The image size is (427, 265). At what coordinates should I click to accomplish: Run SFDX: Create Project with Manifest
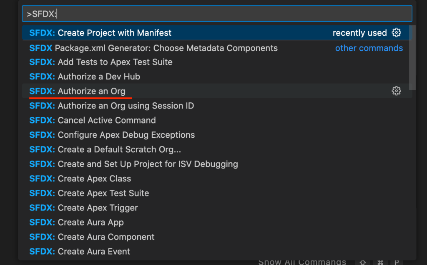tap(100, 33)
